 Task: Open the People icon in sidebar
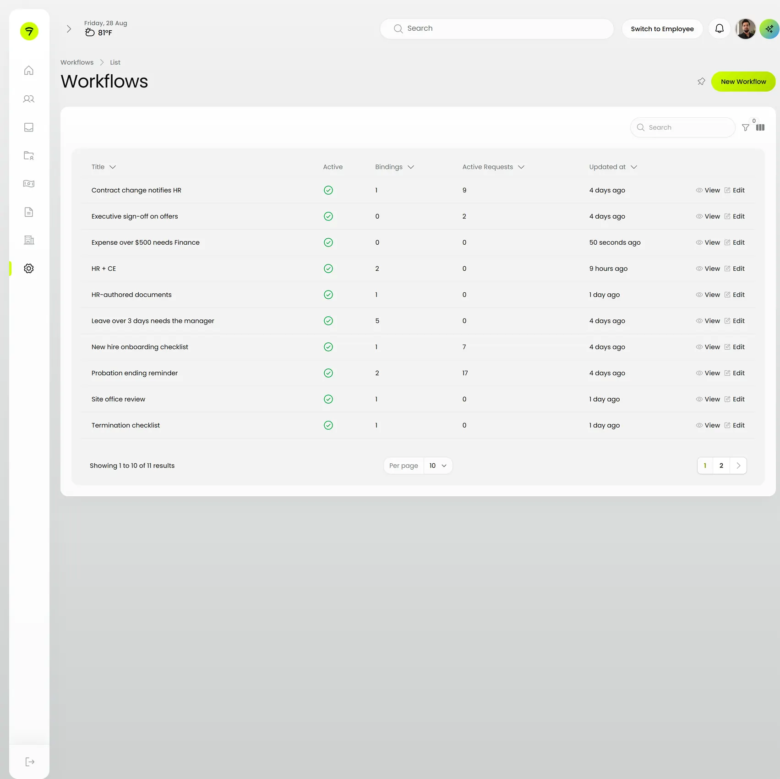pyautogui.click(x=29, y=99)
